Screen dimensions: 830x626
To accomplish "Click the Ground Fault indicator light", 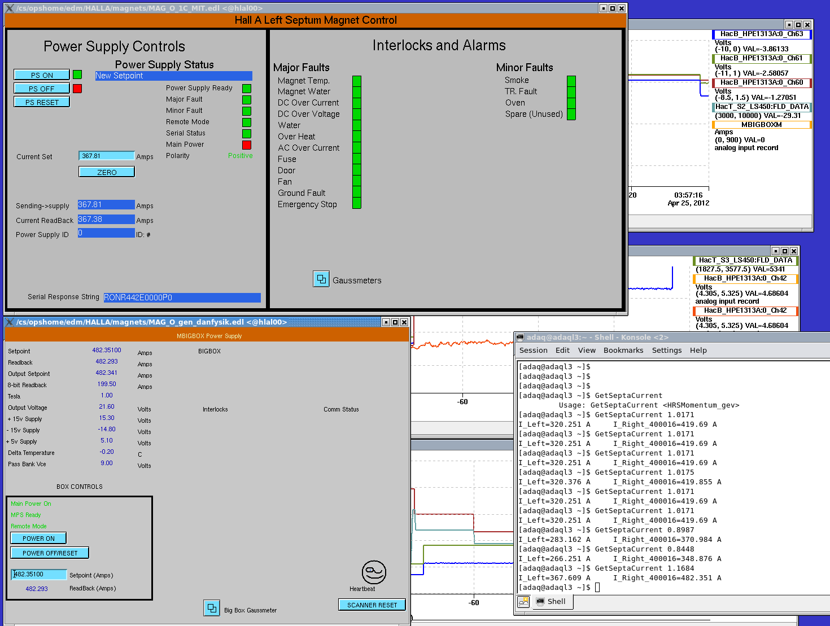I will [x=357, y=192].
